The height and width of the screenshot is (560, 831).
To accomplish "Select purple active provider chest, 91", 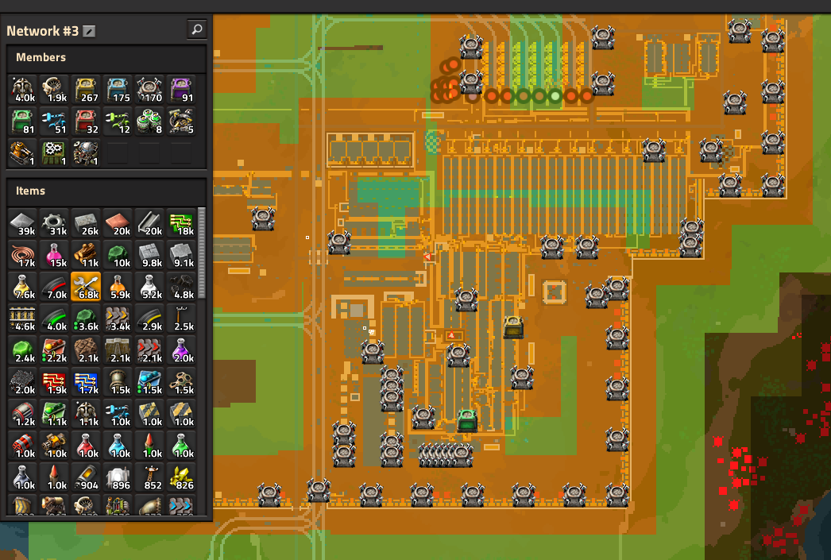I will click(181, 90).
